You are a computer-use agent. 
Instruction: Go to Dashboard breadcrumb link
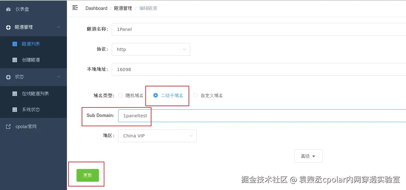pos(96,8)
